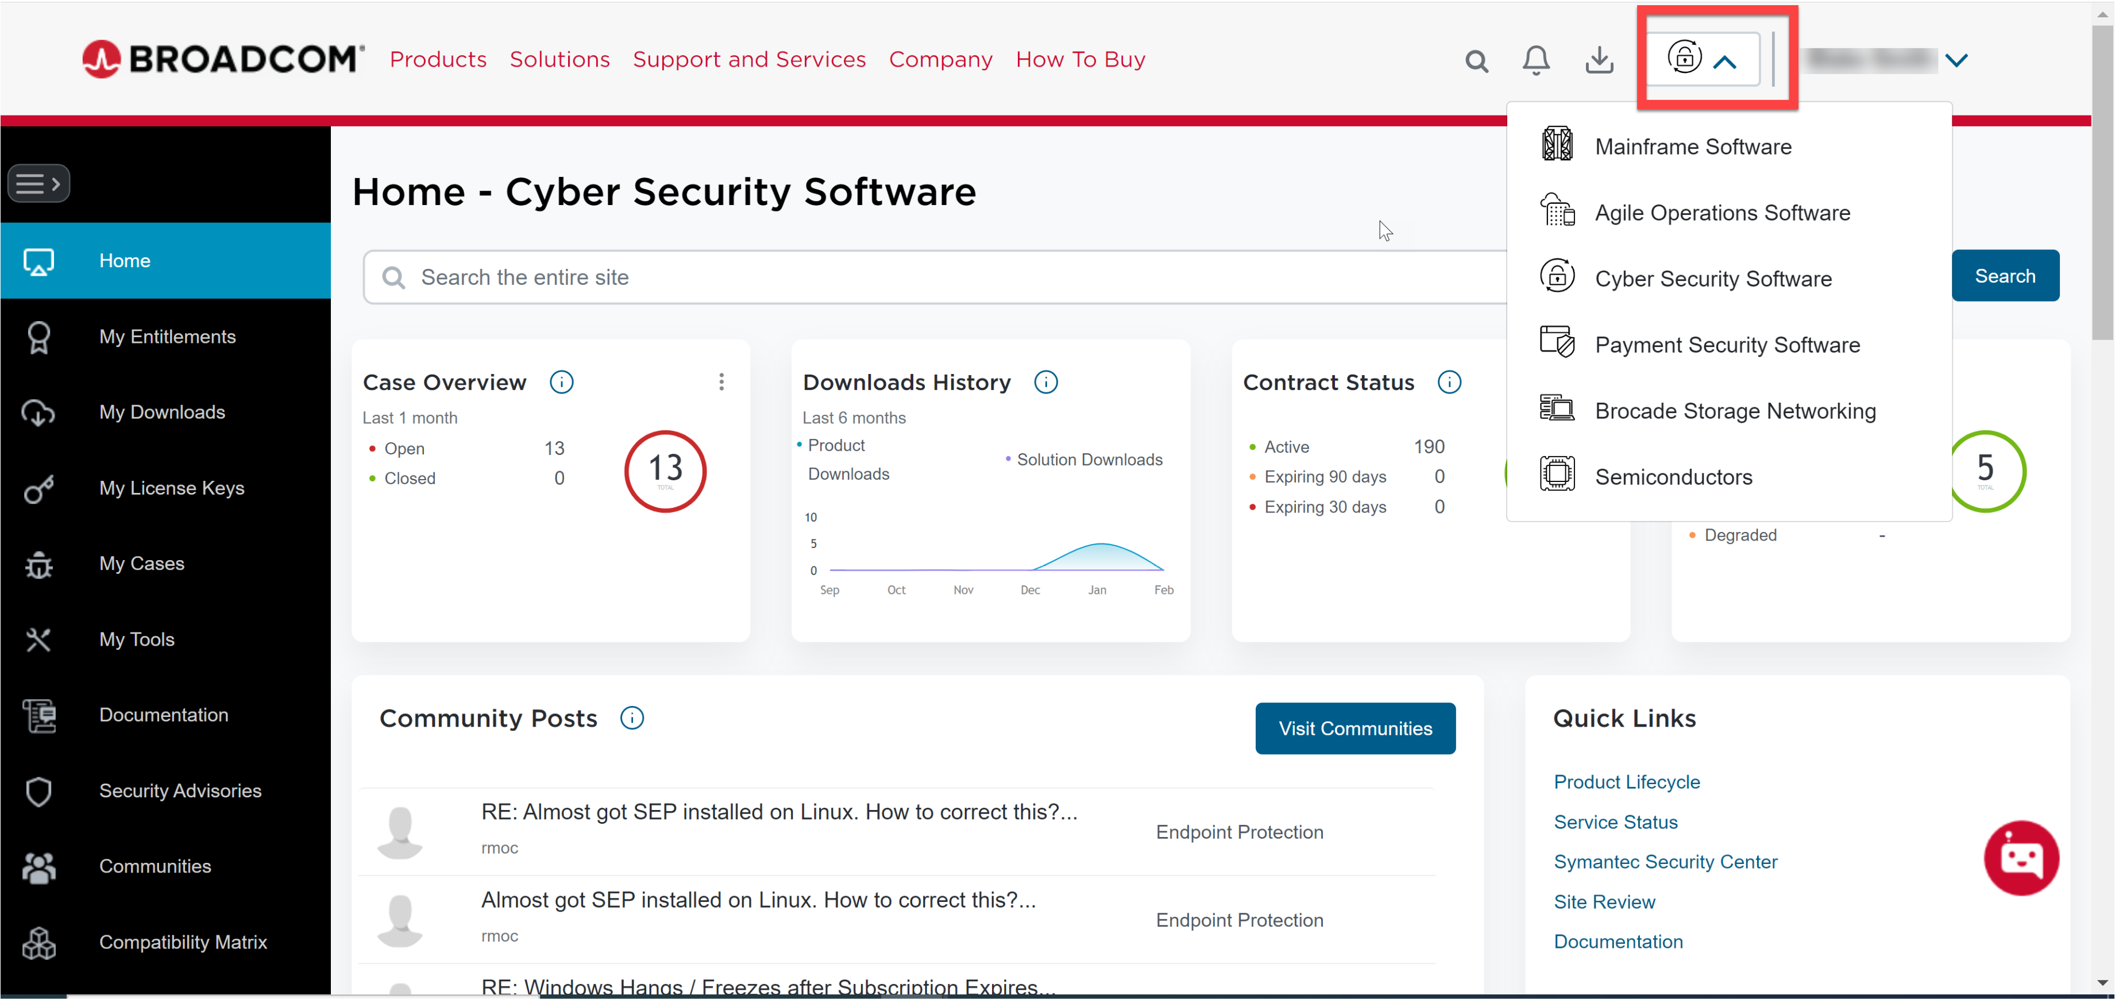Click the Broadcom logo
Viewport: 2115px width, 999px height.
pos(223,59)
